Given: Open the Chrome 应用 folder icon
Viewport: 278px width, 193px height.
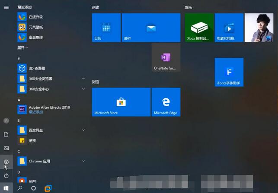Looking at the screenshot, I should [x=22, y=161].
